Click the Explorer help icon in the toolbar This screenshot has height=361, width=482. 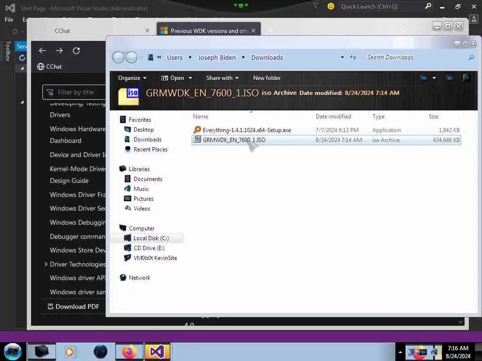(466, 78)
